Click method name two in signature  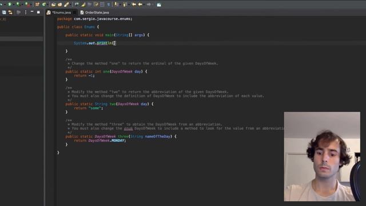[113, 104]
